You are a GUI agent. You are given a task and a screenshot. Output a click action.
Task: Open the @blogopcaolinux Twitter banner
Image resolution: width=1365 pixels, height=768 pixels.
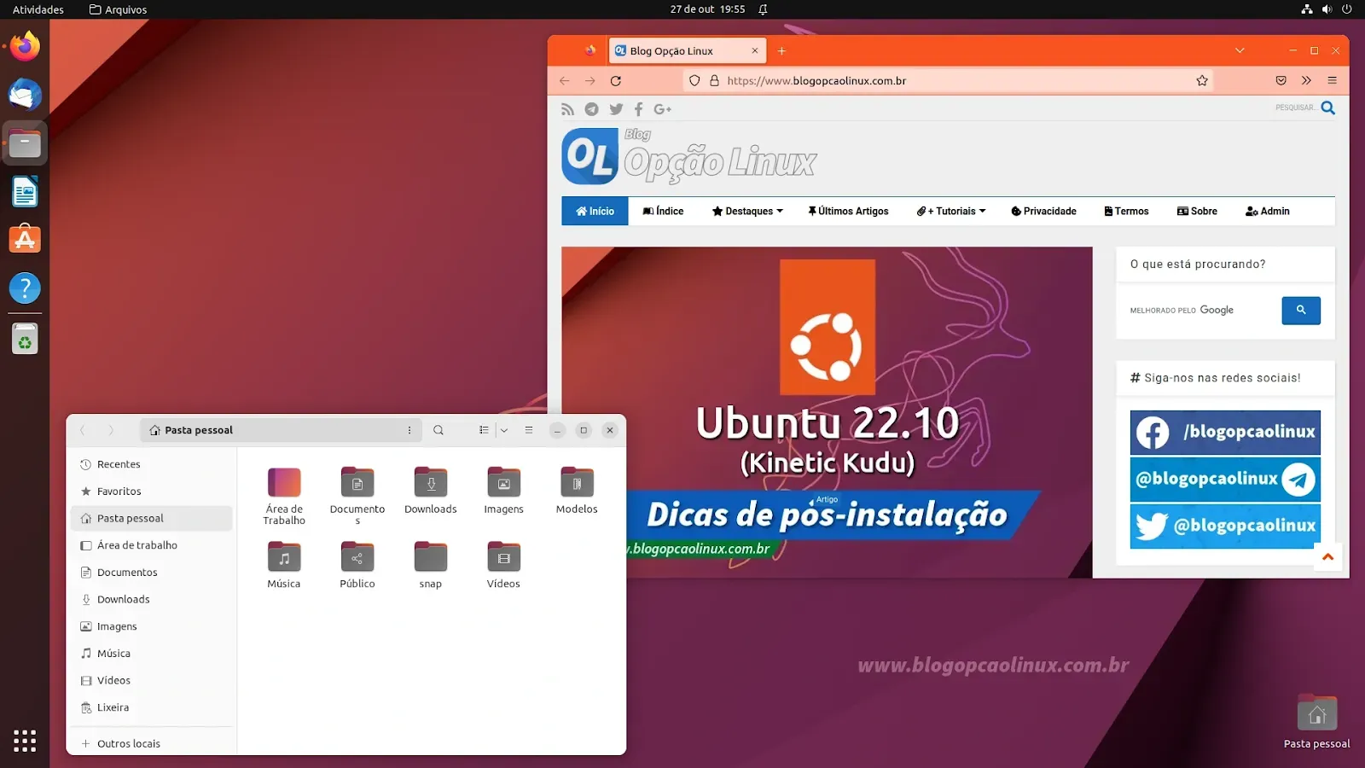point(1225,526)
